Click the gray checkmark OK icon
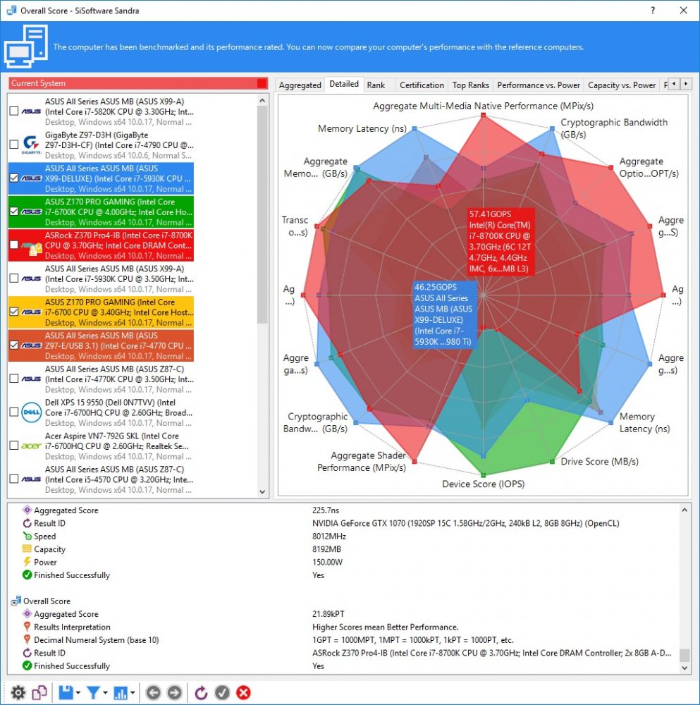 tap(222, 692)
